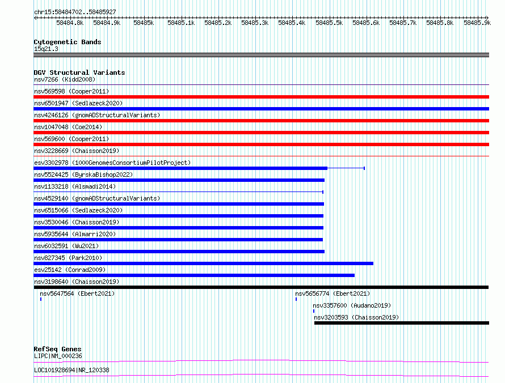Open nsv4529140 (gnomADStructuralVariants) label

click(97, 198)
